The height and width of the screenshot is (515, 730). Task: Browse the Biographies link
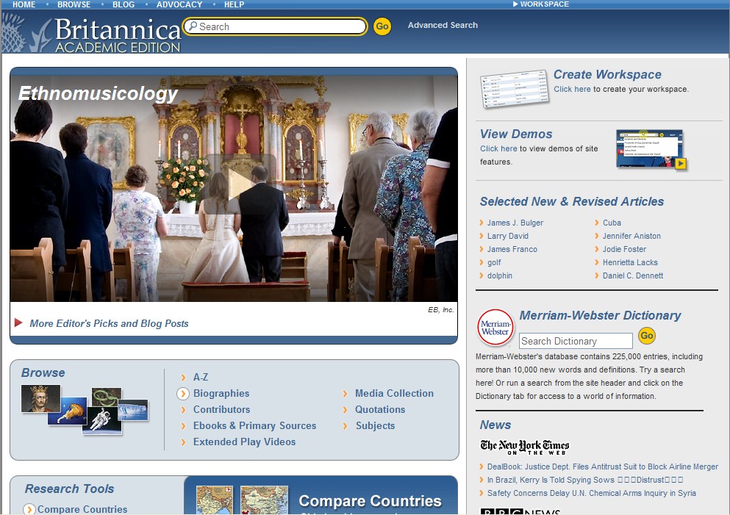tap(221, 394)
